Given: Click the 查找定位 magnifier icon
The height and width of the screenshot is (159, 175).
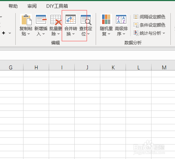Looking at the screenshot, I should [x=86, y=20].
